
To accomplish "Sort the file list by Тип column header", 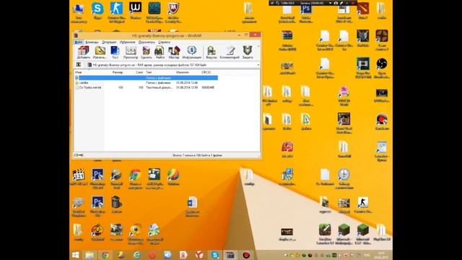I will (149, 72).
